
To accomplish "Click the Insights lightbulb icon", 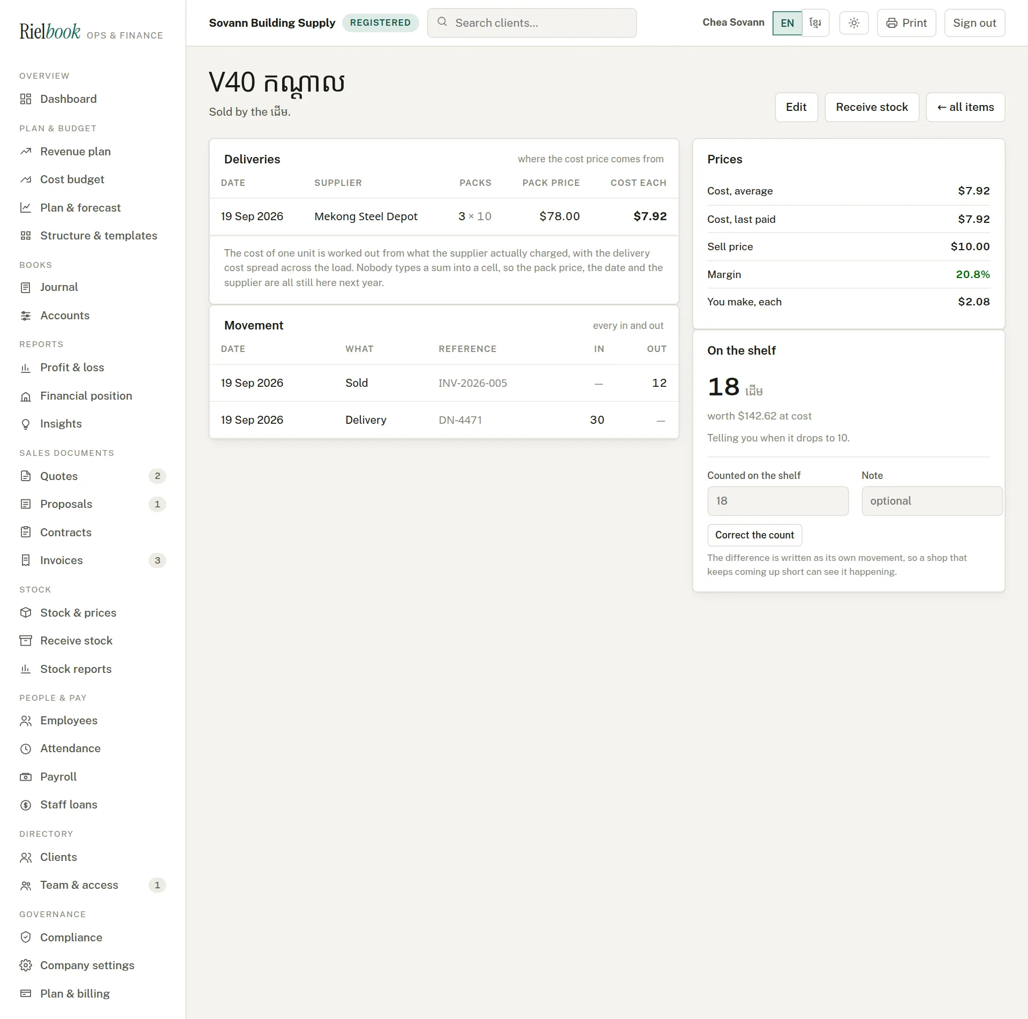I will coord(25,424).
